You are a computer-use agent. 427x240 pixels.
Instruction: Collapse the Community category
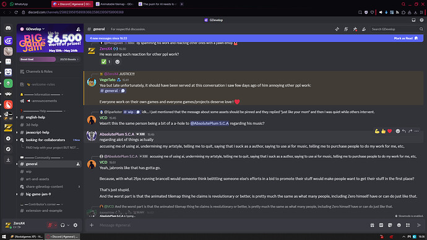41,158
